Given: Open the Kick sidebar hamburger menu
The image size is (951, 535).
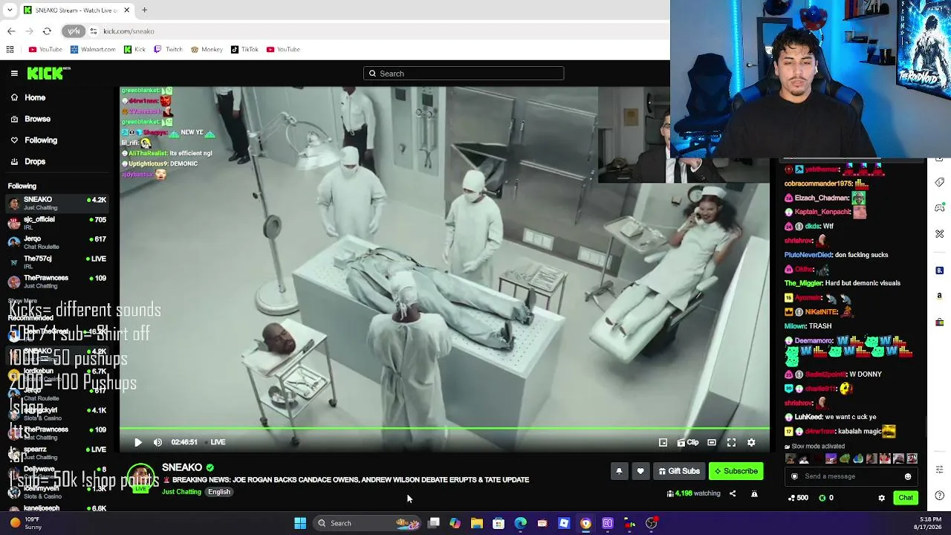Looking at the screenshot, I should tap(14, 73).
